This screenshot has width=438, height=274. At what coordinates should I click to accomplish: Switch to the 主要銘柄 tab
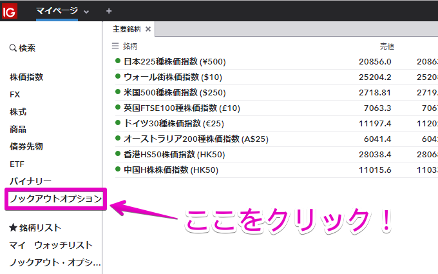[126, 29]
